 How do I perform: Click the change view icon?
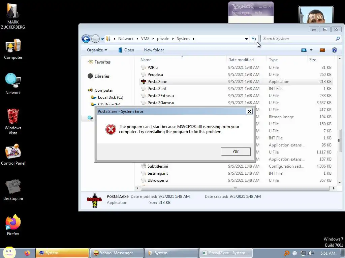[x=304, y=50]
